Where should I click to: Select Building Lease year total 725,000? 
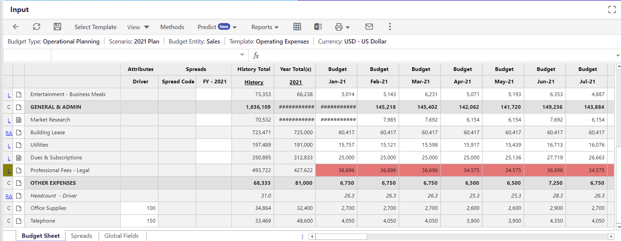click(295, 133)
